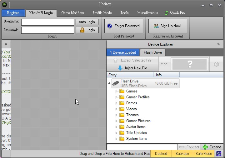This screenshot has width=225, height=158.
Task: Click the blue down arrow Inject icon
Action: coord(120,68)
